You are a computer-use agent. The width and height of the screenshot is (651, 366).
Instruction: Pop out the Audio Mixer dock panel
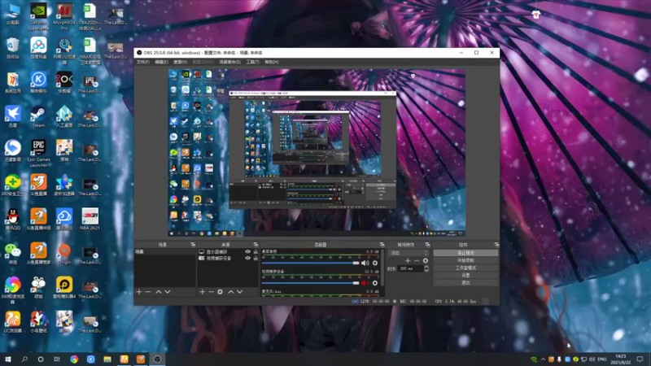[382, 245]
